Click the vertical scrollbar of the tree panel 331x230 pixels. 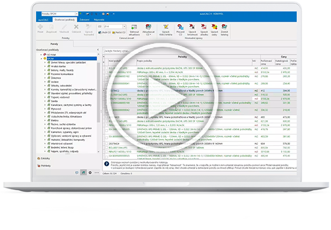tap(98, 93)
